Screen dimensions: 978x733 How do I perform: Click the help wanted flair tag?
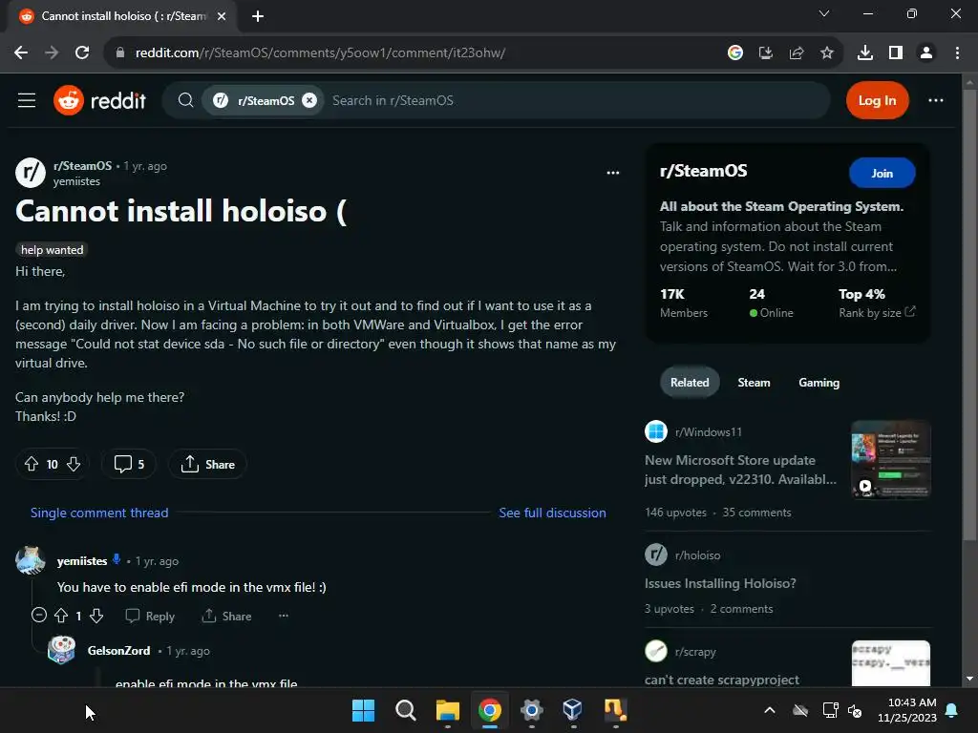point(52,250)
